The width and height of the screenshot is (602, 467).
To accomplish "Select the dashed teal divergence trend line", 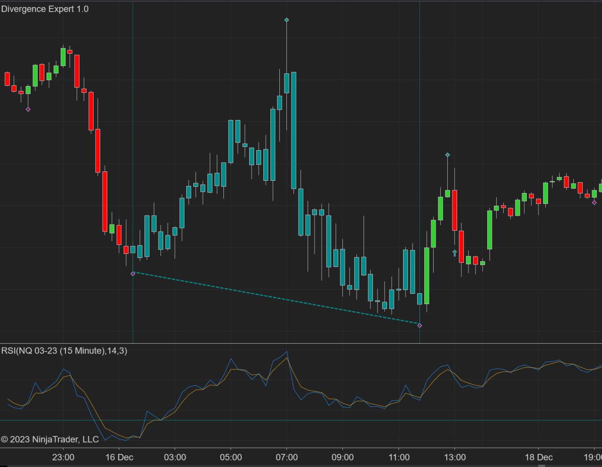I will pos(276,299).
